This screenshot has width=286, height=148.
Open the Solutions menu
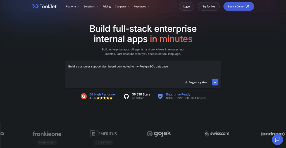(x=89, y=6)
